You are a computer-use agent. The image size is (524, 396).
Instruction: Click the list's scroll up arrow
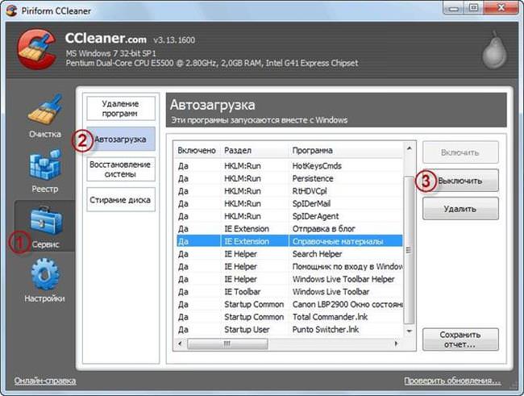coord(409,148)
